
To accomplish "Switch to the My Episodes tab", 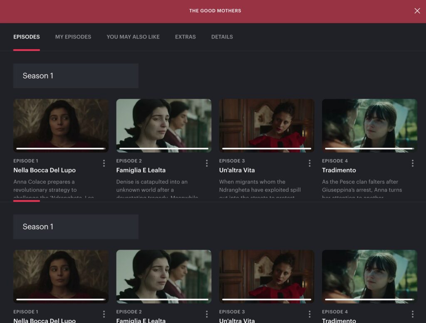I will (73, 37).
